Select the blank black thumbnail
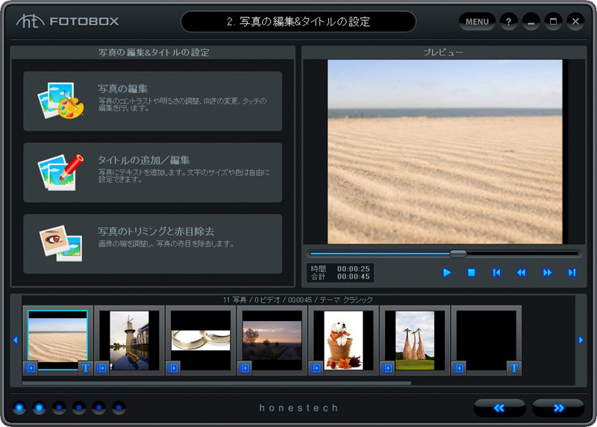This screenshot has width=597, height=427. [x=487, y=341]
